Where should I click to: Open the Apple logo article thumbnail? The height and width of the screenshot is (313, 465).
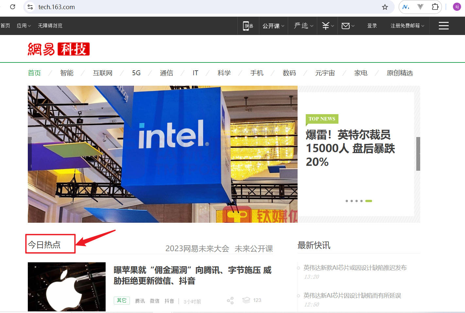(67, 287)
